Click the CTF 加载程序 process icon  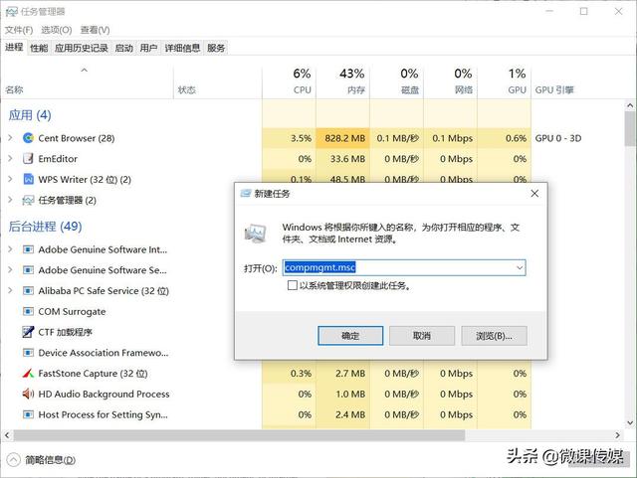(x=29, y=332)
